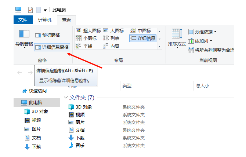Select 视频 folder in file list
Viewport: 246px width, 157px height.
point(77,115)
